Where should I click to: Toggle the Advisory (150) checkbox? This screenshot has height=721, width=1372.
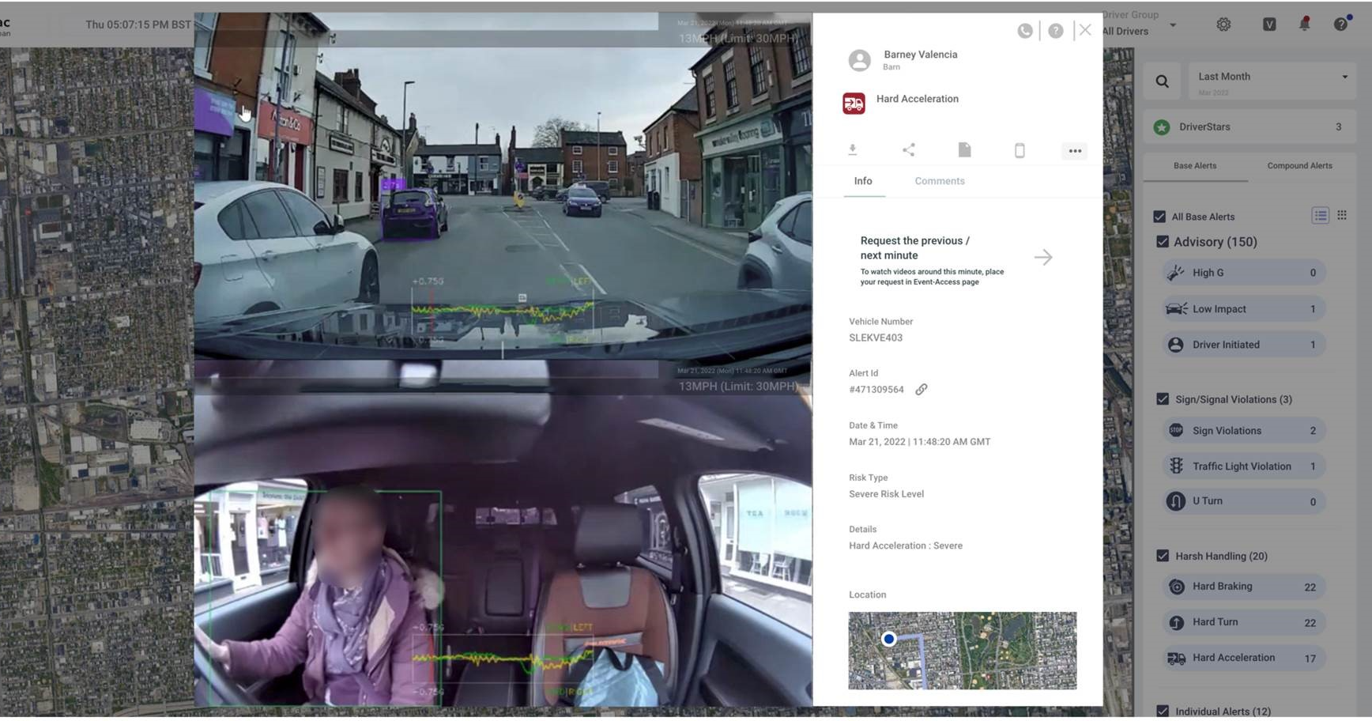[x=1163, y=242]
